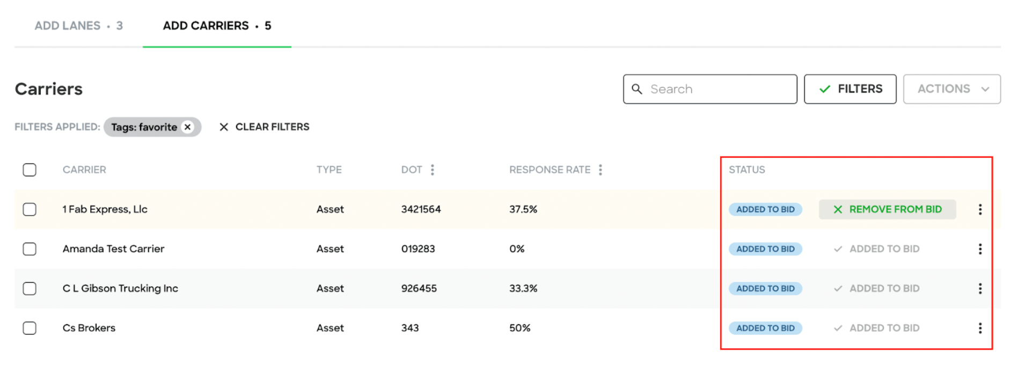1010x367 pixels.
Task: Click the Carrier column header
Action: click(x=84, y=170)
